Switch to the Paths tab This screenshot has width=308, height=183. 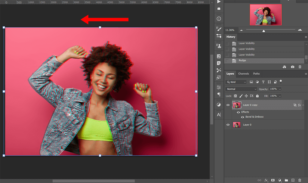pyautogui.click(x=256, y=74)
